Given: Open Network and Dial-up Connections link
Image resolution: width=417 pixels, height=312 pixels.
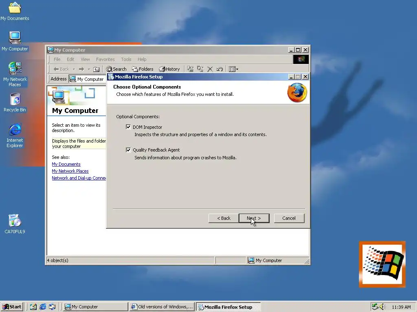Looking at the screenshot, I should (79, 178).
